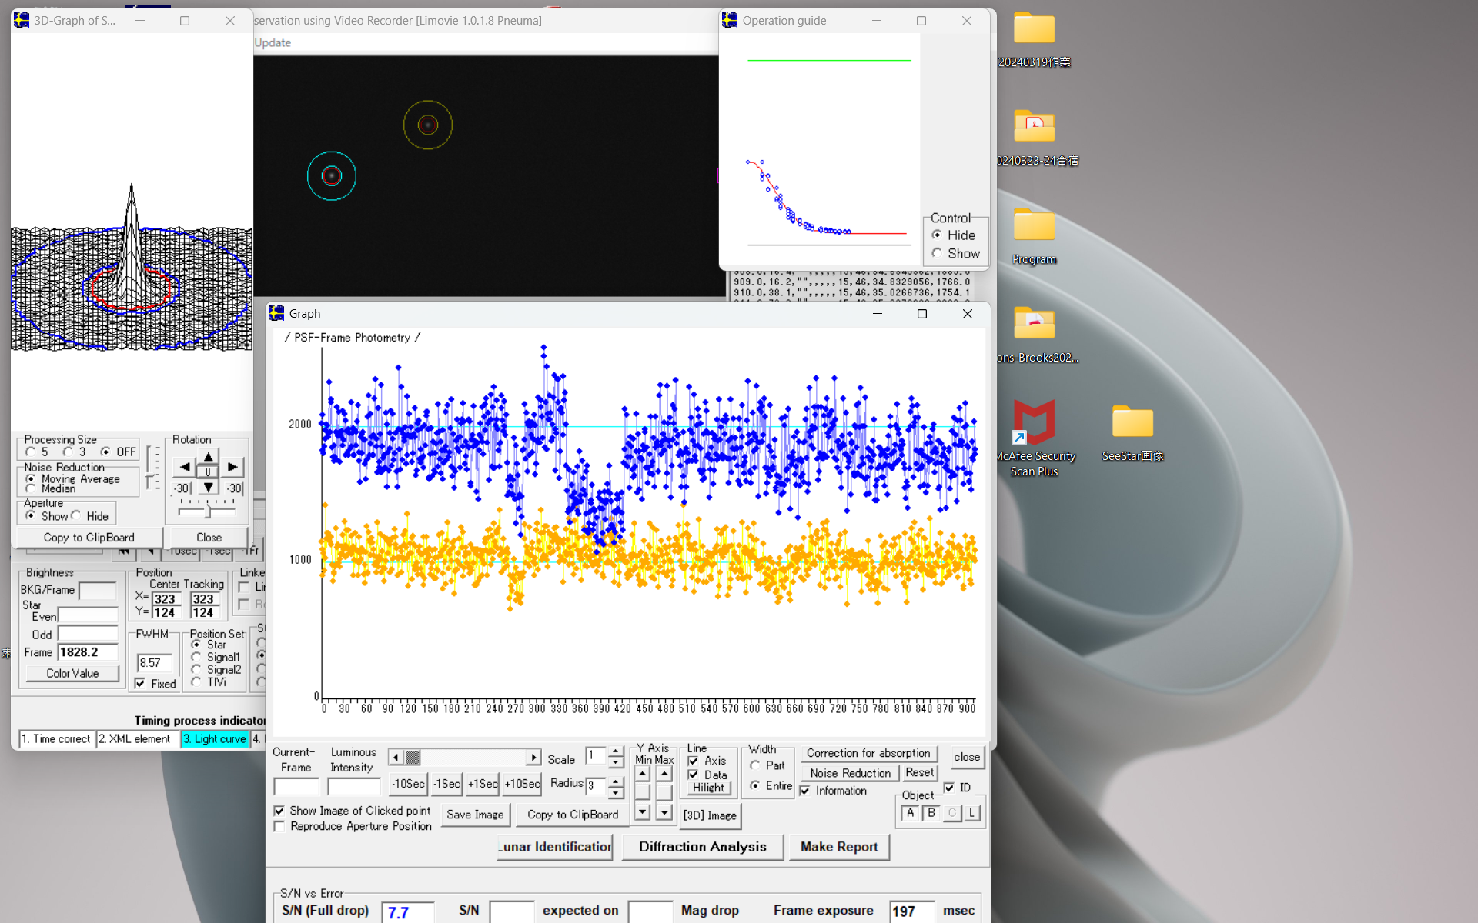Switch to Time correct tab

56,739
